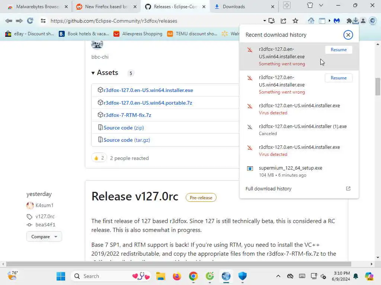The image size is (381, 285).
Task: Open the profile avatar icon
Action: [363, 21]
